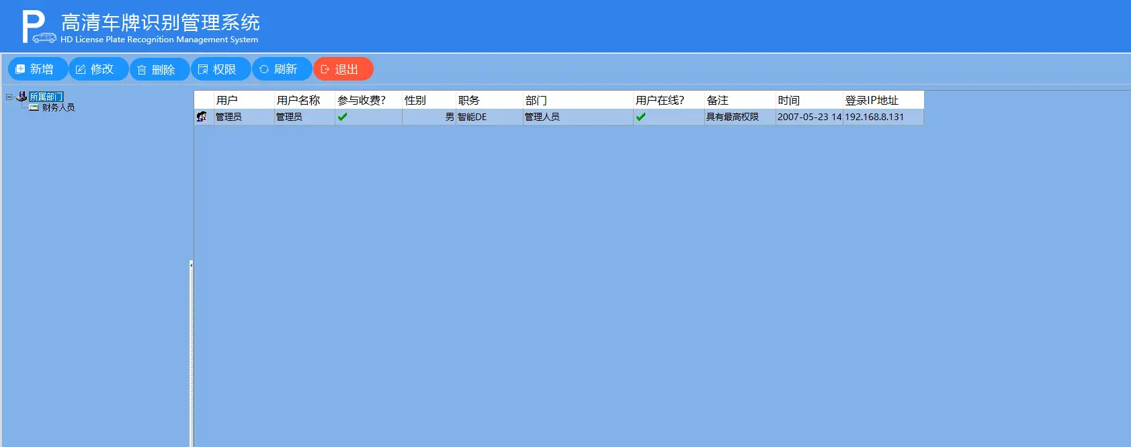Click the 具有最高权限 remark cell

tap(741, 117)
